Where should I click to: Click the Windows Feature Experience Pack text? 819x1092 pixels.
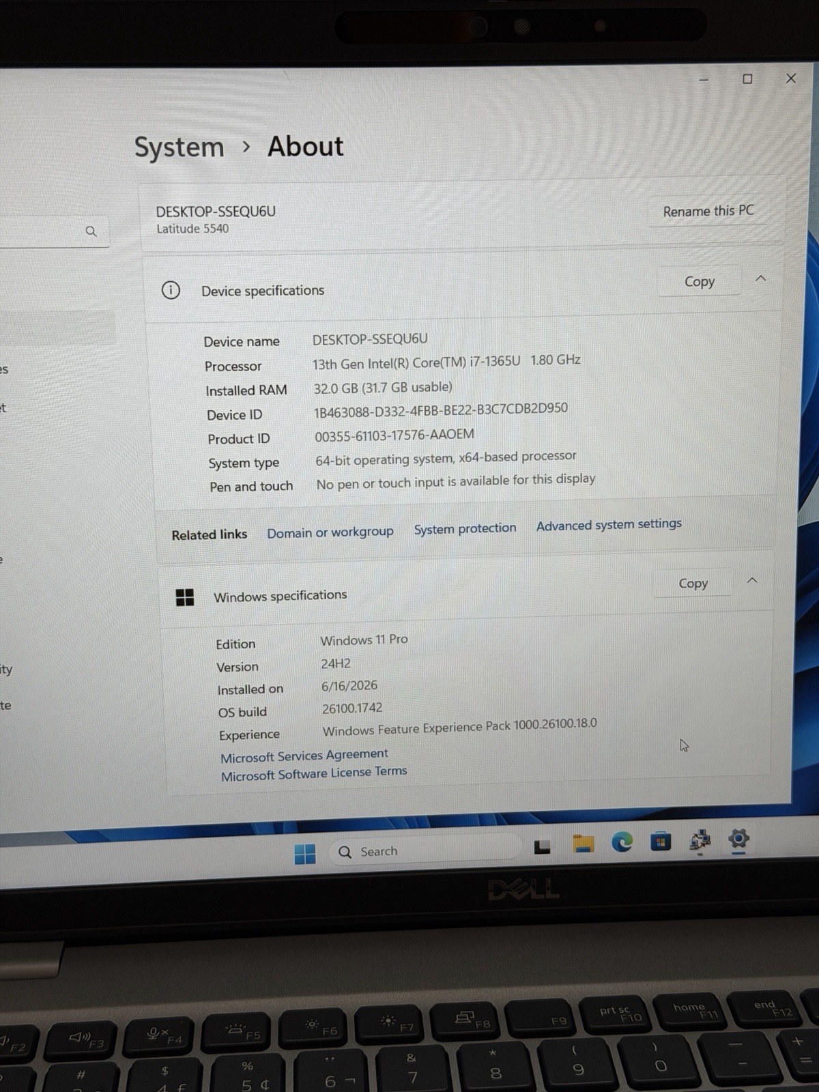[x=459, y=727]
